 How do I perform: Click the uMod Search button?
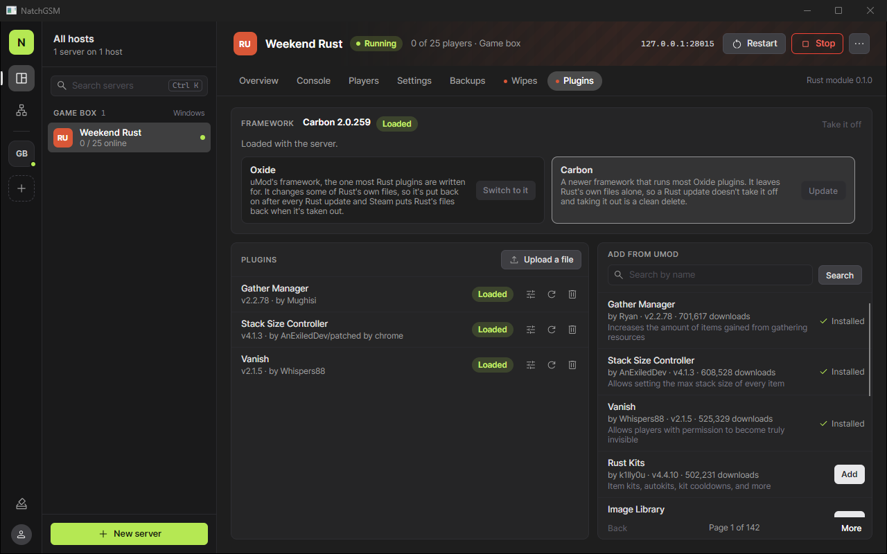pyautogui.click(x=840, y=275)
